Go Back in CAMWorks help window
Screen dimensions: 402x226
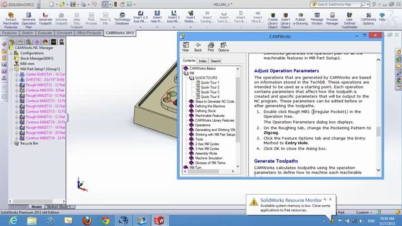198,47
